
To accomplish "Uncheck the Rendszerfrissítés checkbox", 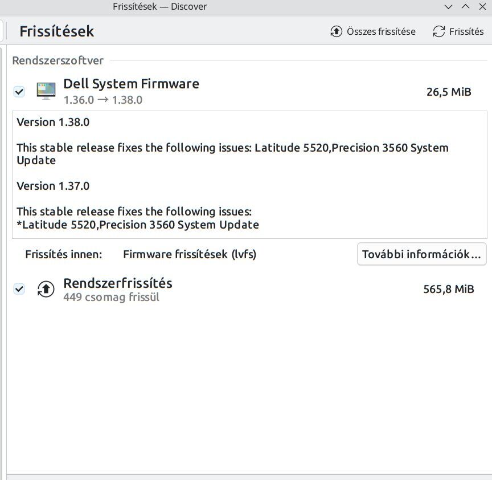I will pyautogui.click(x=19, y=288).
